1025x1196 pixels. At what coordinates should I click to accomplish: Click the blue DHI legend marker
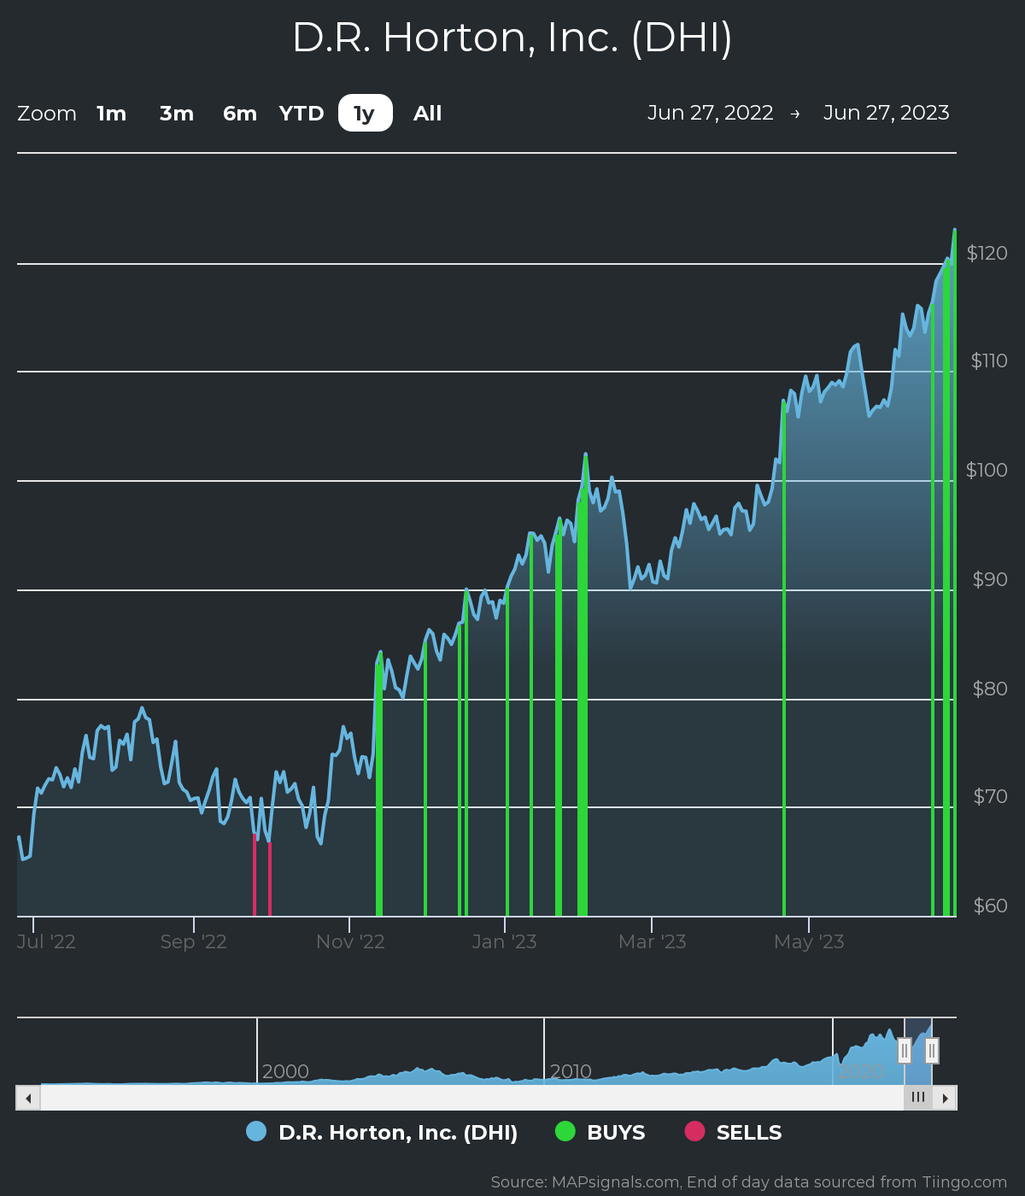[256, 1131]
